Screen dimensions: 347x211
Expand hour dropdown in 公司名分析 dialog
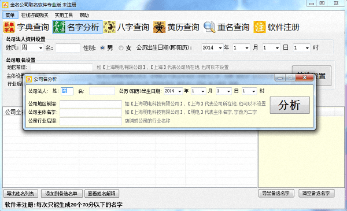pos(254,91)
